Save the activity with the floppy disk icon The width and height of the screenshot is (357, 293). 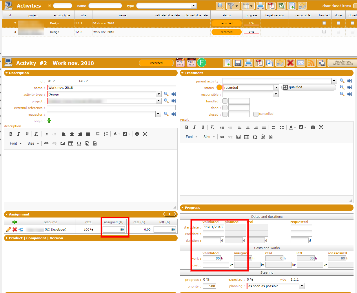pyautogui.click(x=238, y=63)
